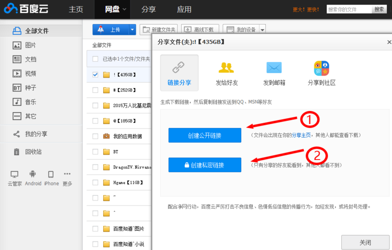Open the #【252GB】 folder name
This screenshot has height=250, width=392.
pyautogui.click(x=124, y=90)
